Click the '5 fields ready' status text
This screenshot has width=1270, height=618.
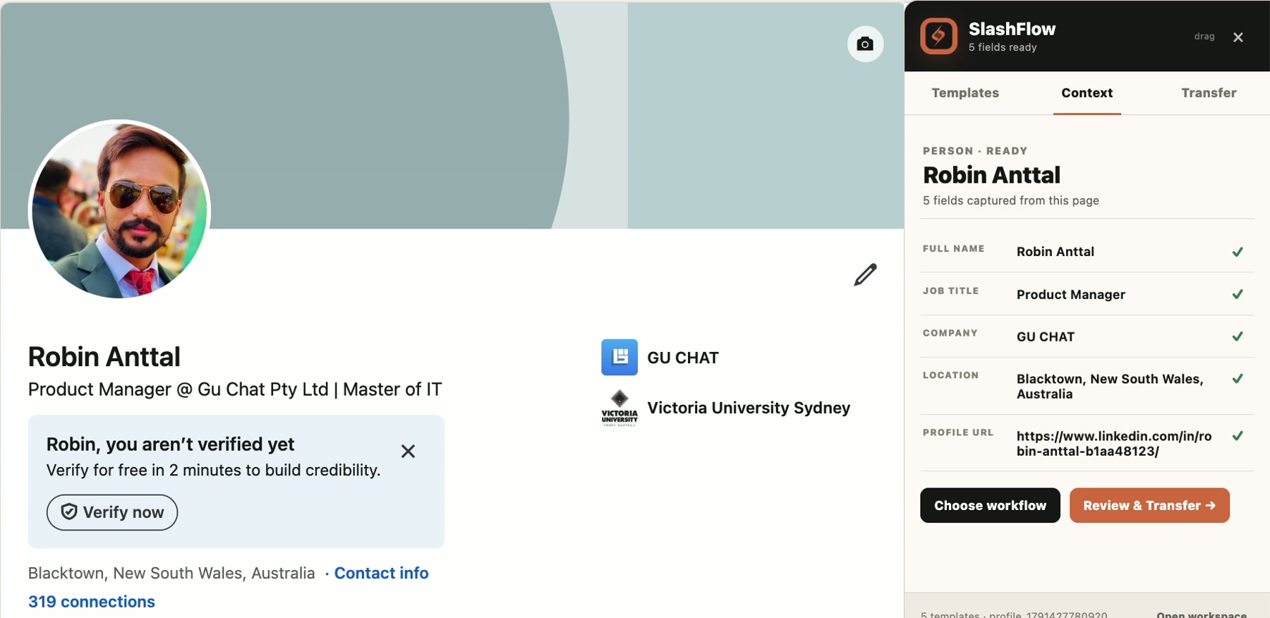(1003, 47)
